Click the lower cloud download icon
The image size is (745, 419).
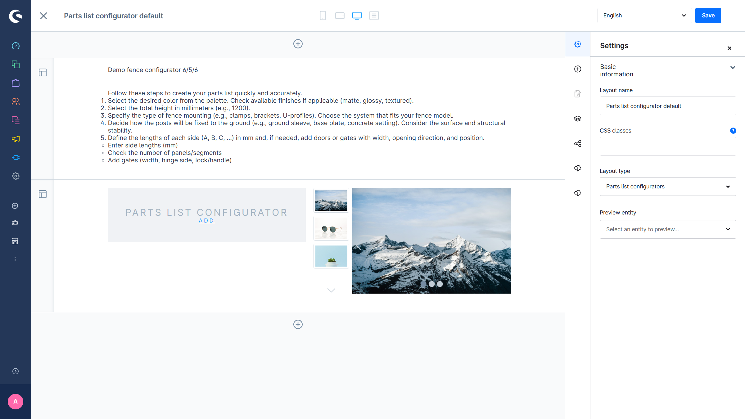coord(578,193)
